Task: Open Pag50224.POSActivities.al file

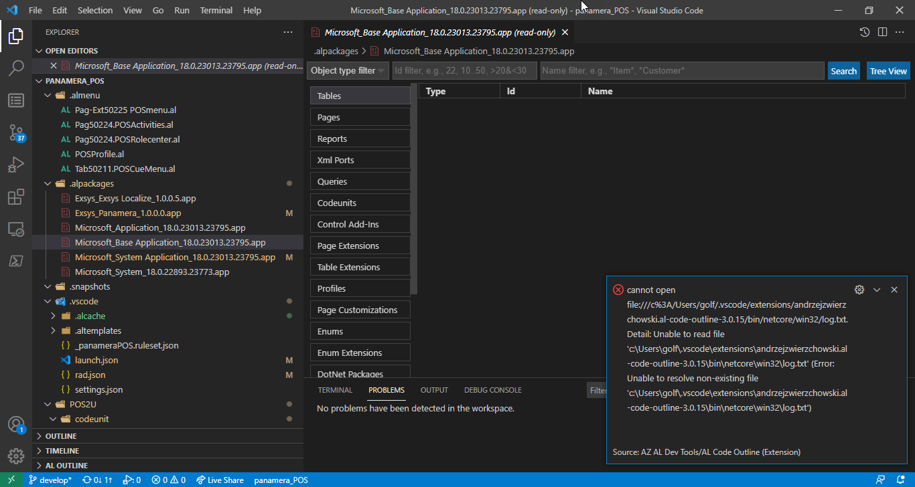Action: tap(124, 124)
